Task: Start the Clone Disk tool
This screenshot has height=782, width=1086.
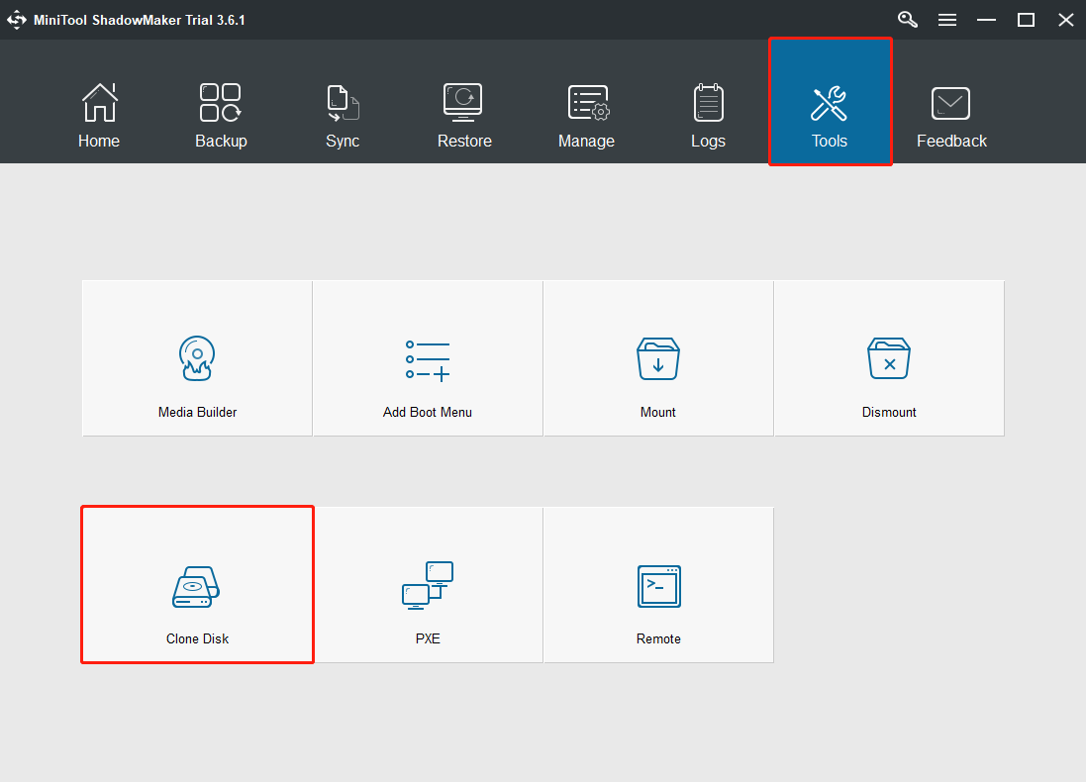Action: click(x=197, y=585)
